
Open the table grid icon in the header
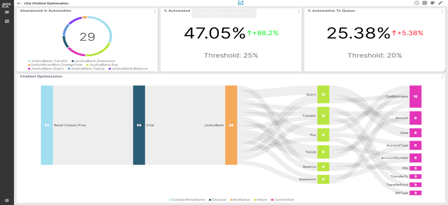point(425,3)
